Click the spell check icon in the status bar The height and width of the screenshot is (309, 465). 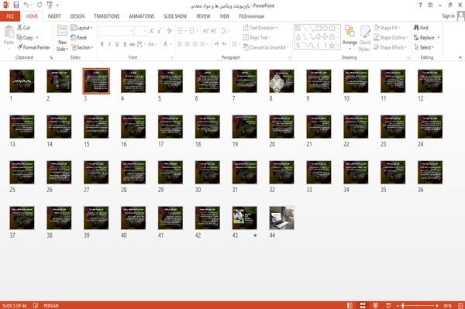point(36,305)
